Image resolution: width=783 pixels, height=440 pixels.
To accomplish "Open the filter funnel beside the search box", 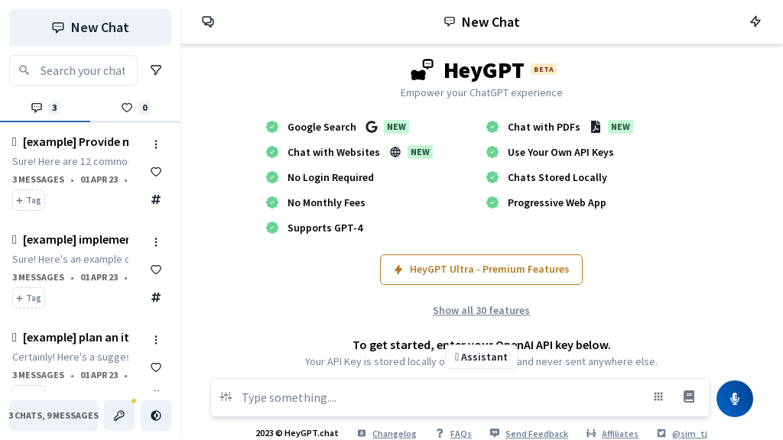I will coord(156,70).
